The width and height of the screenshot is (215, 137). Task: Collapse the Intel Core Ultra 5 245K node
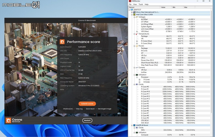[x=132, y=15]
